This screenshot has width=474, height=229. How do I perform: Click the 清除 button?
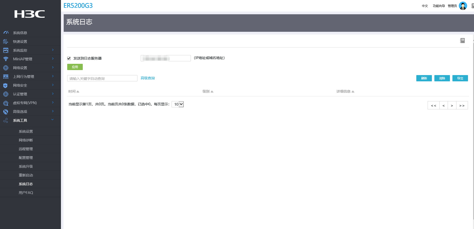click(442, 78)
